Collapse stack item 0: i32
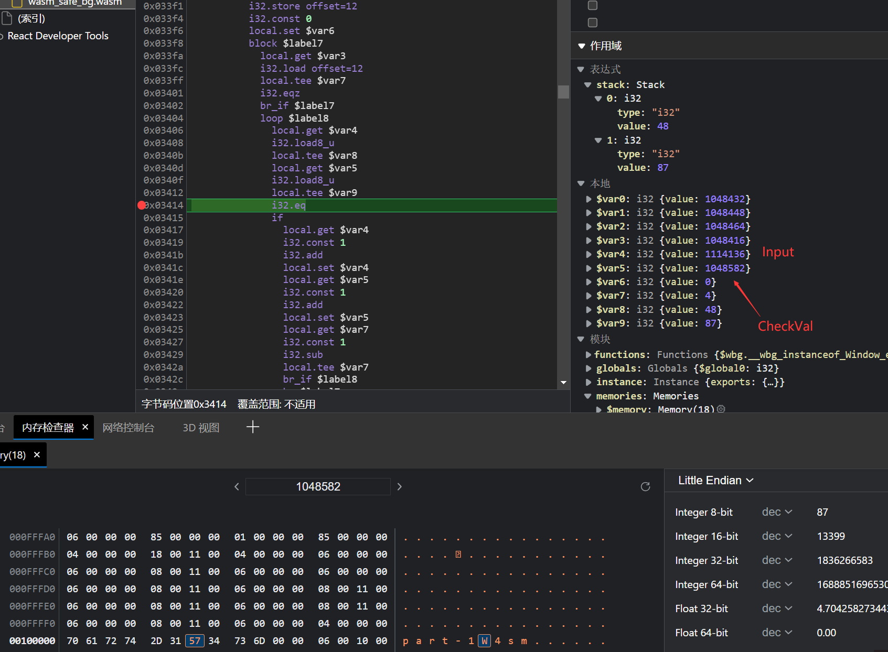This screenshot has height=652, width=888. pos(598,99)
